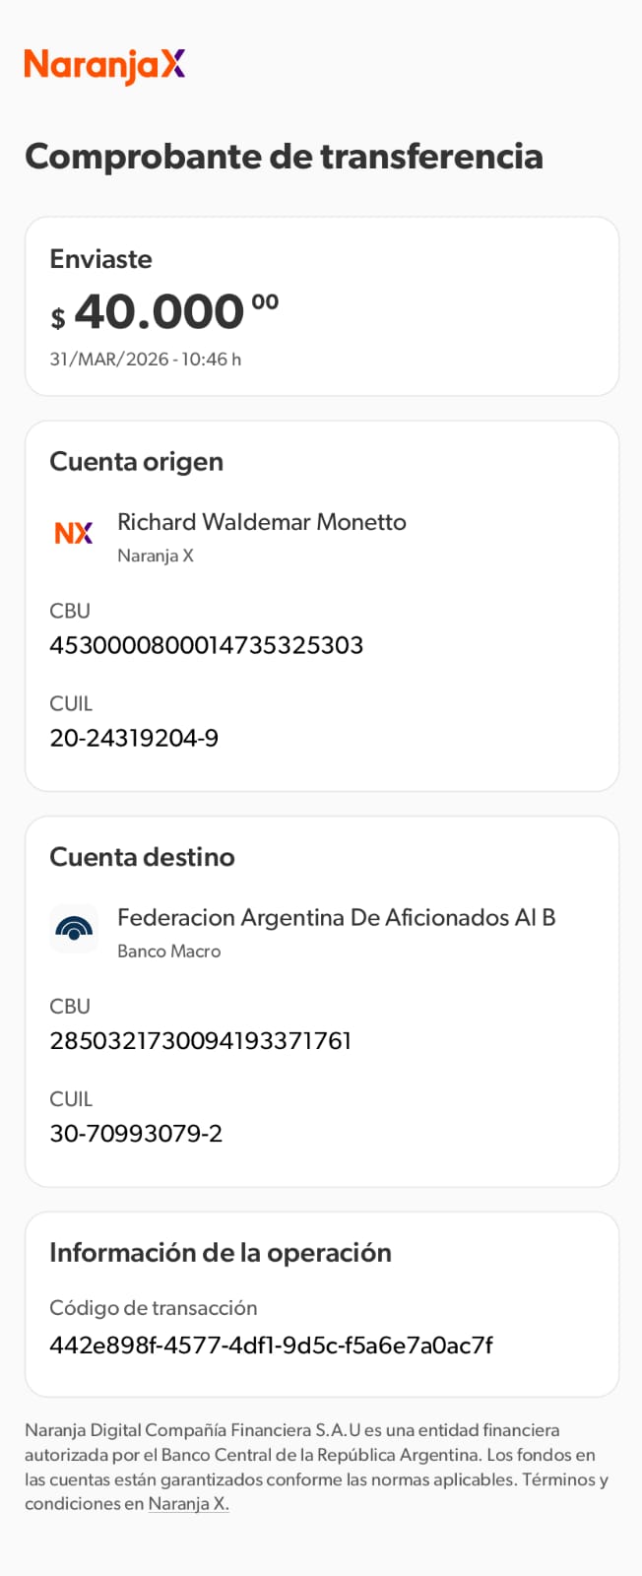Click the 31/MAR/2026 transfer date
The image size is (642, 1576).
tap(145, 360)
